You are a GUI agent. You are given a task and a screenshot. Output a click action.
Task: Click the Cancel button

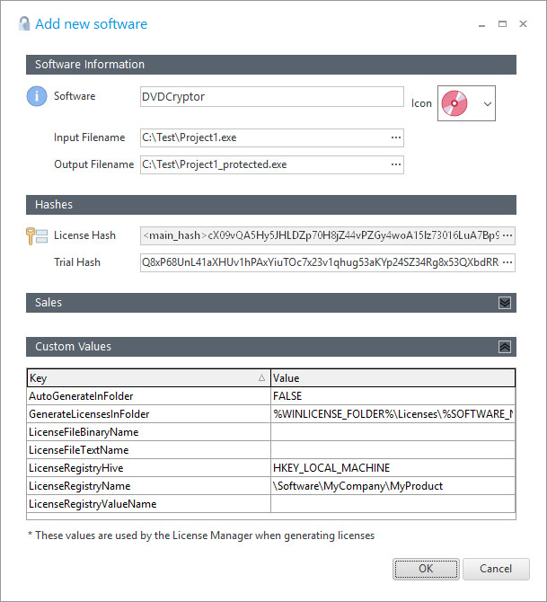tap(496, 569)
